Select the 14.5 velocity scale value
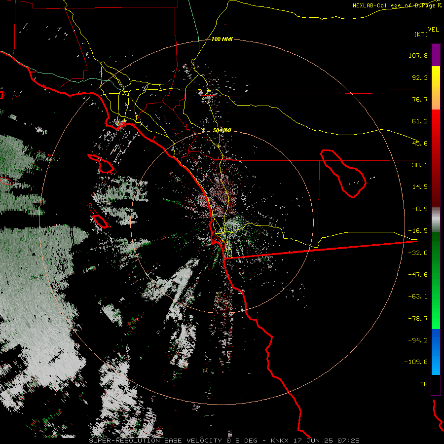This screenshot has width=444, height=444. 420,187
